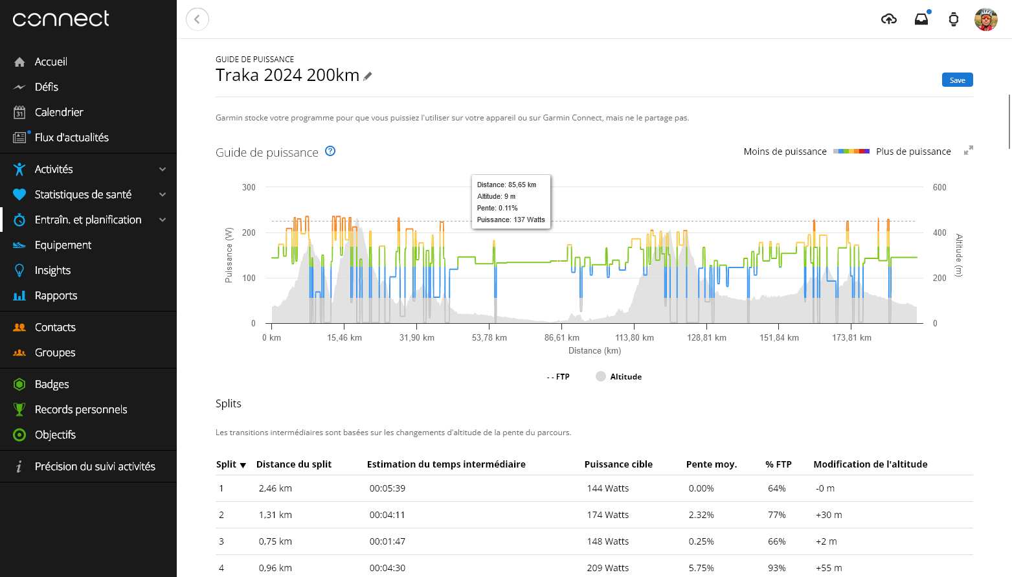Click the Calendrier calendar icon
This screenshot has height=577, width=1012.
tap(19, 112)
